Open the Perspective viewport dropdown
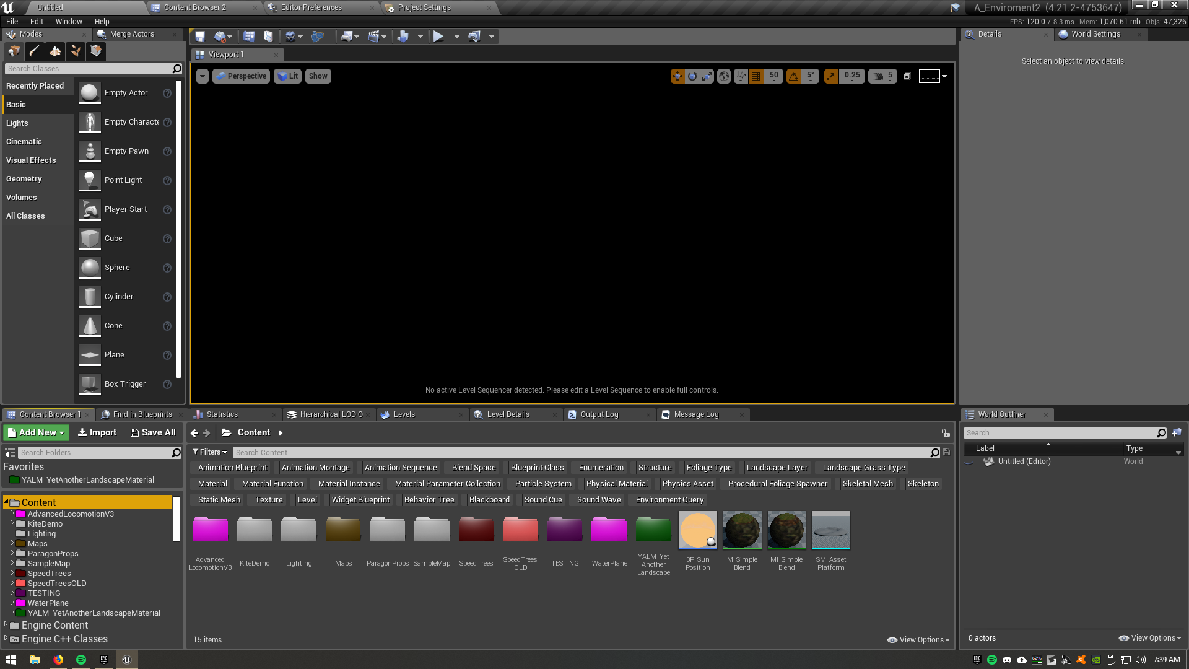 pos(241,76)
